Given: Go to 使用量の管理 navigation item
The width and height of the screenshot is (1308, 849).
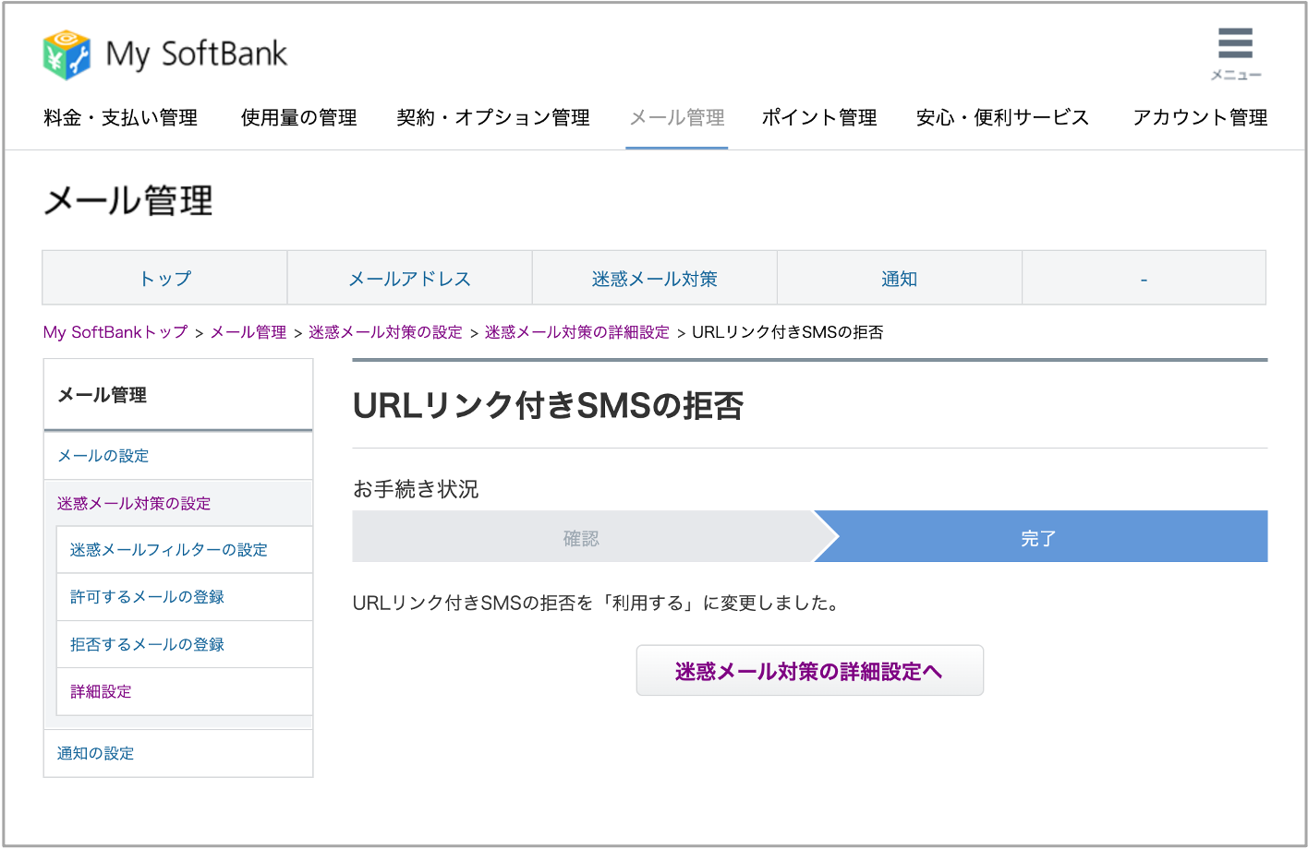Looking at the screenshot, I should pyautogui.click(x=298, y=118).
